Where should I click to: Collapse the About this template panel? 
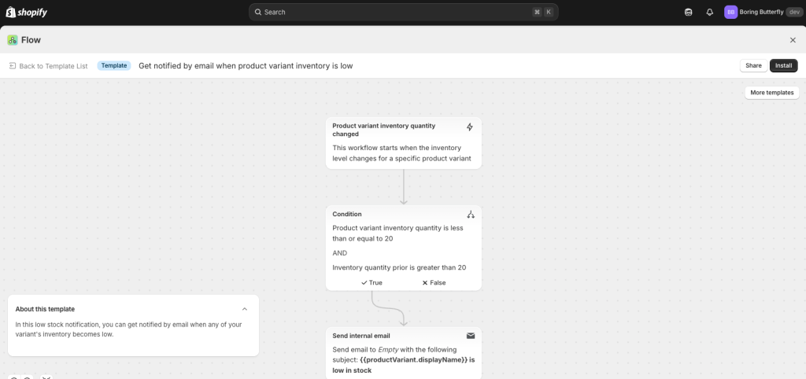(x=245, y=309)
